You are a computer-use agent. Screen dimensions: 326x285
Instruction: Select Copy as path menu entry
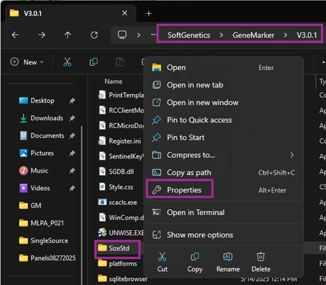click(189, 173)
